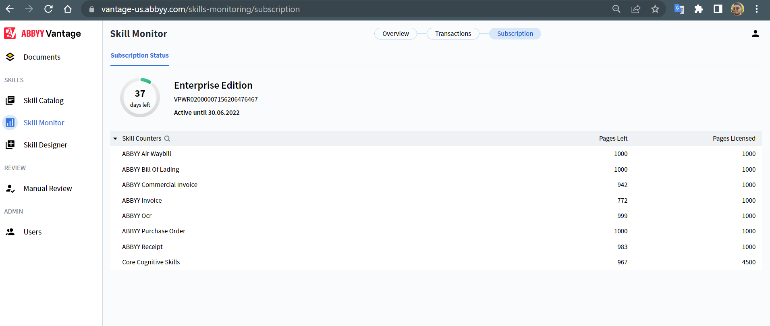The image size is (770, 326).
Task: Click the Users group icon
Action: (x=10, y=232)
